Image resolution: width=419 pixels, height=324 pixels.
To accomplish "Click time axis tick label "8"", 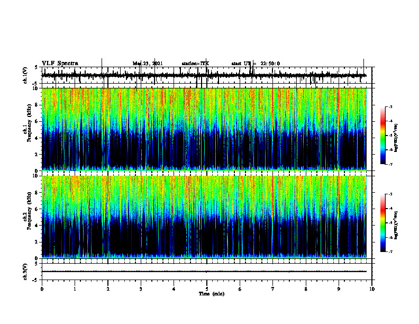I will (306, 289).
